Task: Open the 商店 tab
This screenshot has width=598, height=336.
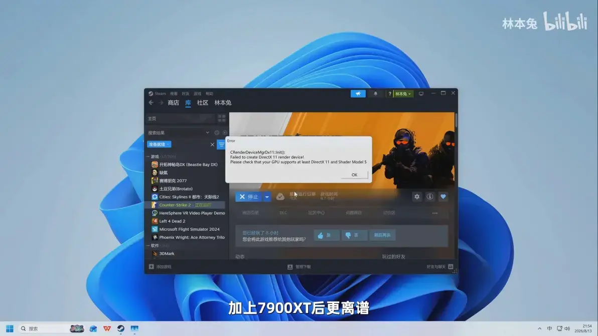Action: pyautogui.click(x=173, y=103)
